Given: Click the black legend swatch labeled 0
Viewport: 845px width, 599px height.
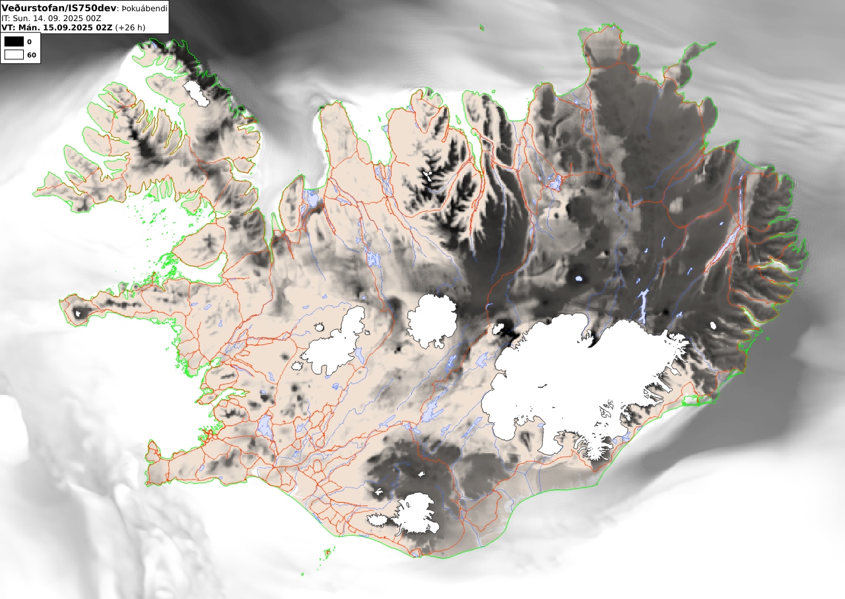Looking at the screenshot, I should (13, 42).
